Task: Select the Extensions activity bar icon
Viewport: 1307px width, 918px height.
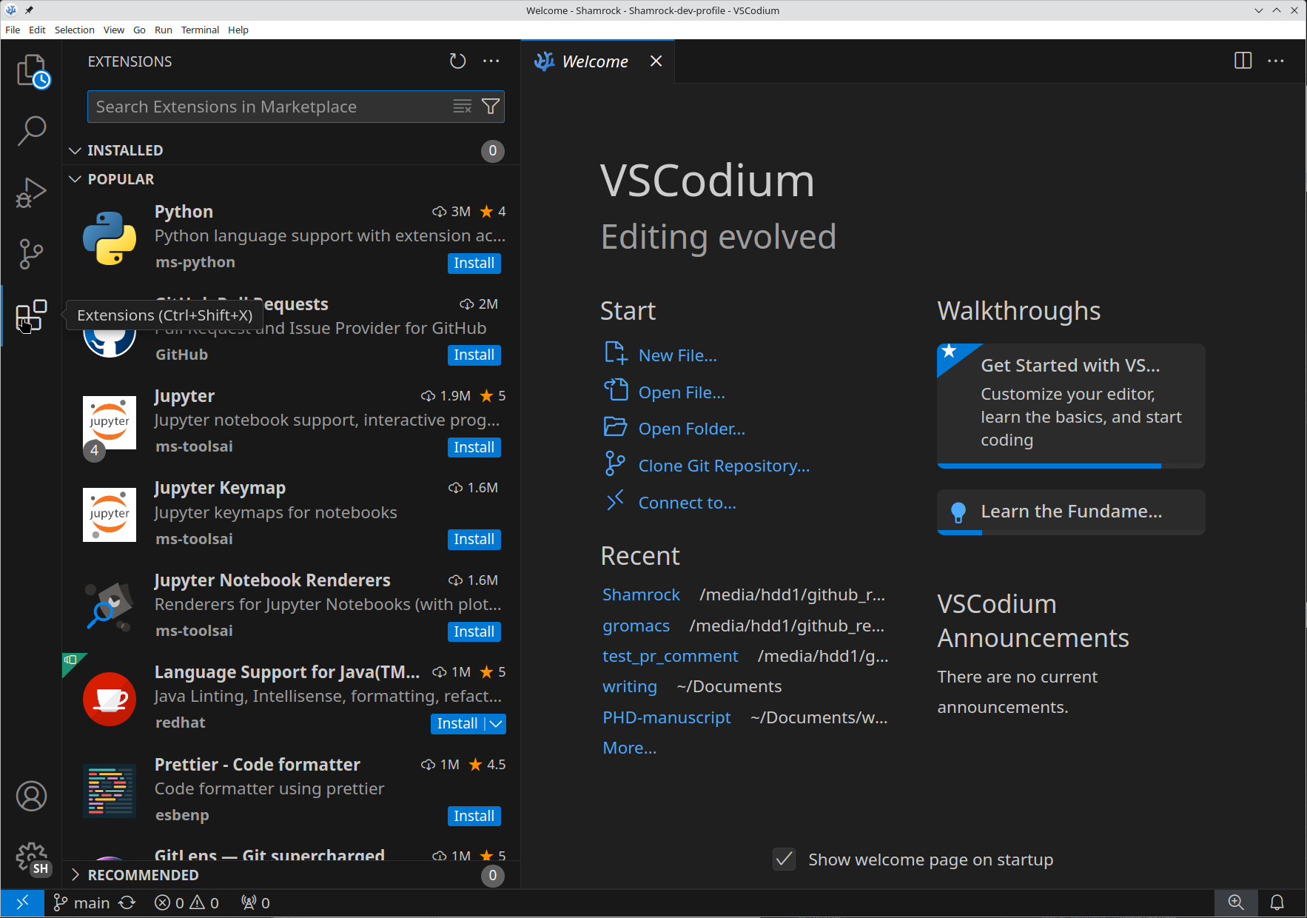Action: click(x=31, y=316)
